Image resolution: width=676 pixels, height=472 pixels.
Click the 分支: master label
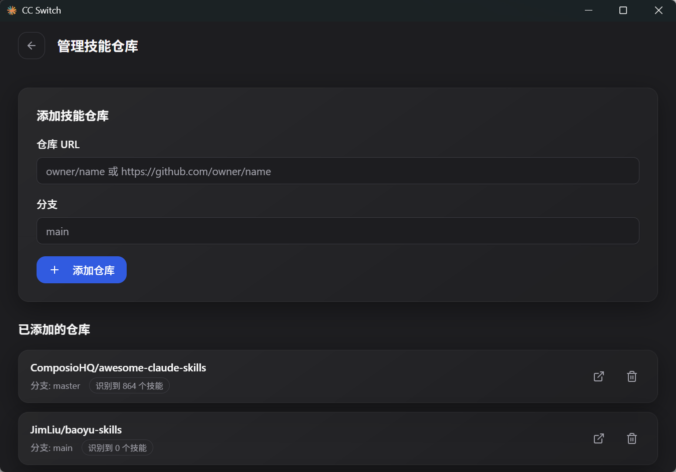[x=55, y=386]
